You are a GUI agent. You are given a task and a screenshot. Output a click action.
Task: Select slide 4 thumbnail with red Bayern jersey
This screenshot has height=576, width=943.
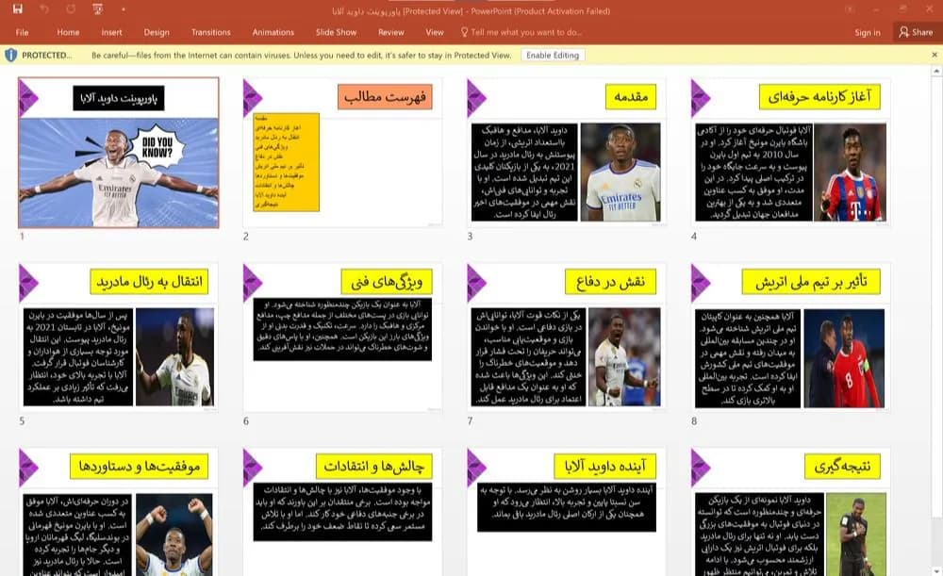(791, 153)
